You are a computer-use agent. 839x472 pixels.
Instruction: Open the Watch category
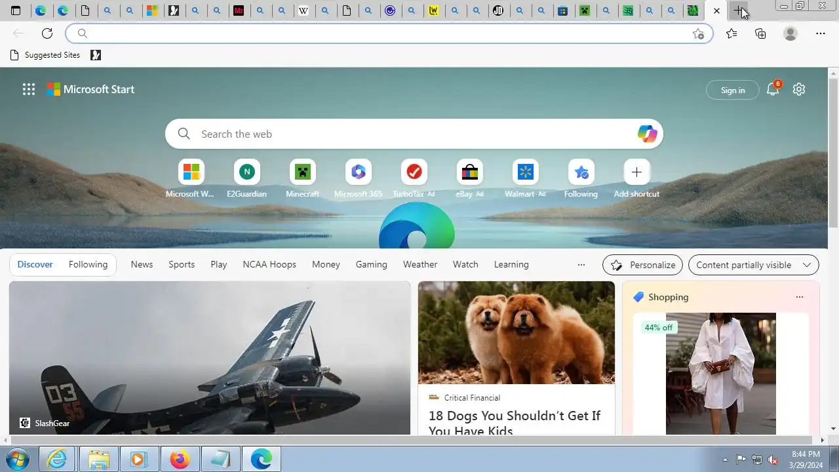click(x=465, y=265)
